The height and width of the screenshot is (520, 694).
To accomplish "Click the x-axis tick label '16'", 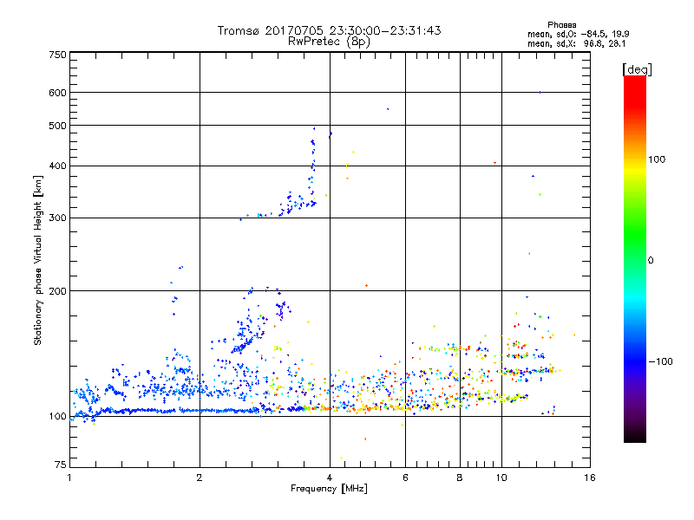I will click(590, 478).
